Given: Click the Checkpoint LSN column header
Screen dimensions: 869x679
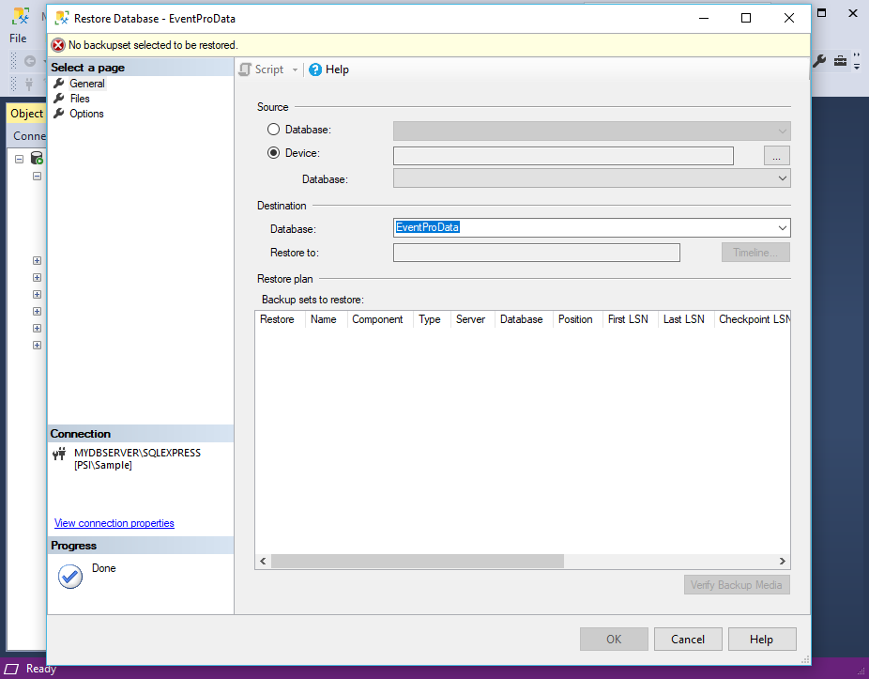Looking at the screenshot, I should tap(753, 319).
